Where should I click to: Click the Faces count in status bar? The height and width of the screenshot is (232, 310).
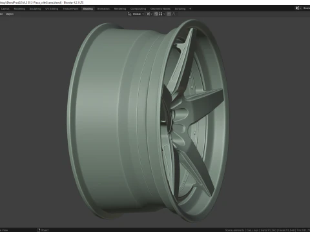coord(286,230)
